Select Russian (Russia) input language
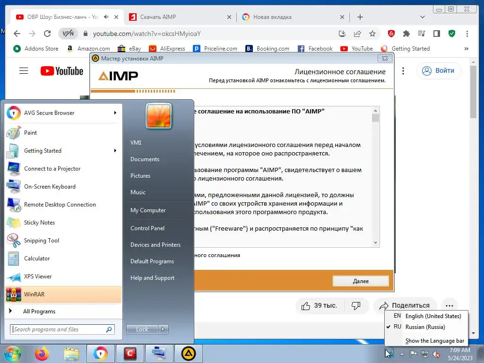Image resolution: width=484 pixels, height=363 pixels. [426, 327]
